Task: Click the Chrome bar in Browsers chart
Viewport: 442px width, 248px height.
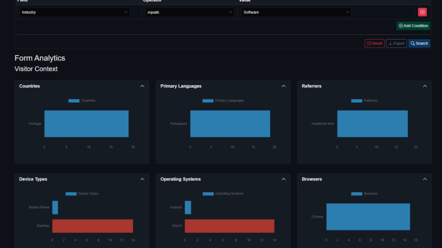Action: (368, 217)
